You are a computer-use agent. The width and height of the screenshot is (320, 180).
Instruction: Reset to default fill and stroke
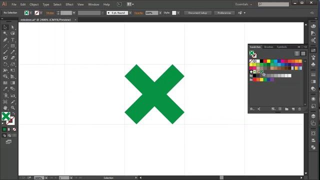tap(3, 123)
